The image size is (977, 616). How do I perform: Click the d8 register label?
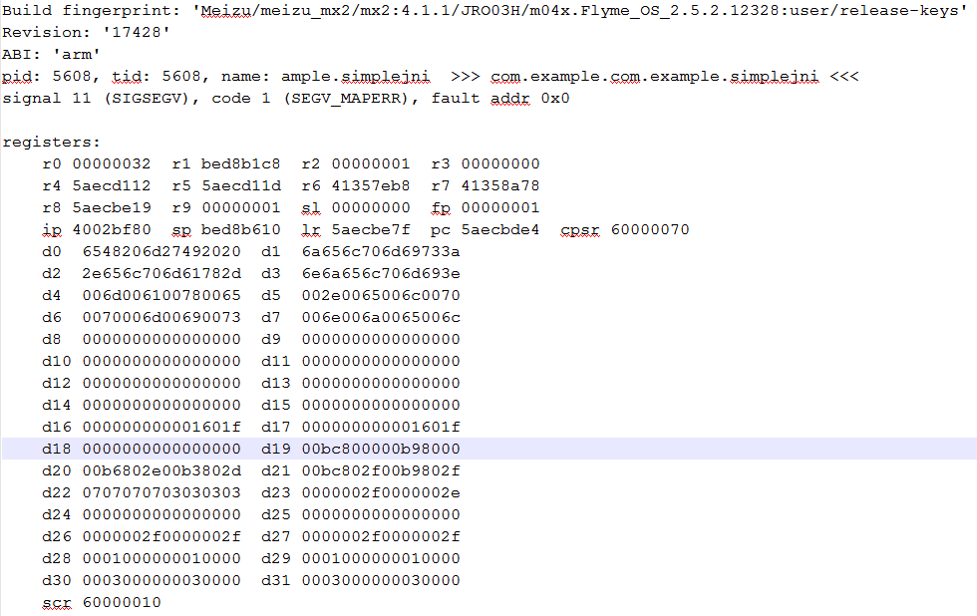click(52, 340)
